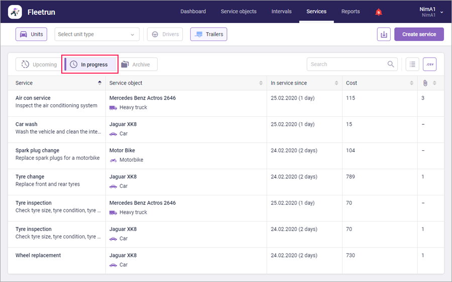Open the Upcoming services tab
452x282 pixels.
tap(39, 64)
